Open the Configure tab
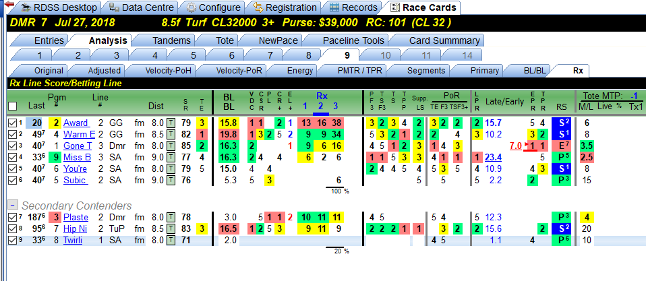Image resolution: width=646 pixels, height=281 pixels. [213, 7]
